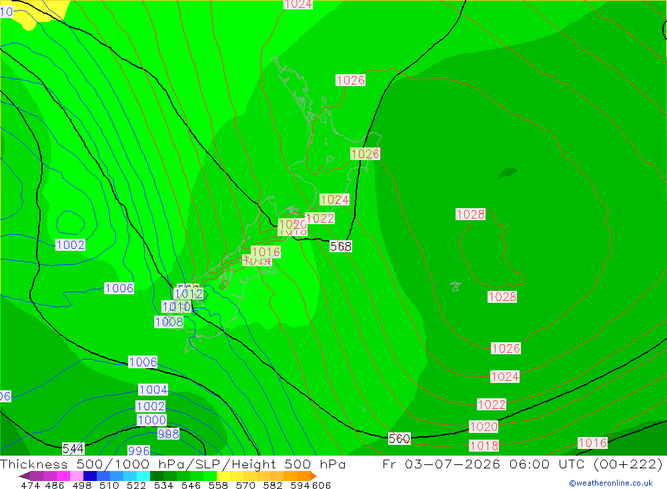Click the red 1024 label over the lower North Island
The image size is (667, 489).
[334, 199]
